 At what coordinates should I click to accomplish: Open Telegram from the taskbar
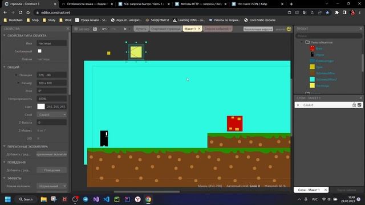pos(86,199)
